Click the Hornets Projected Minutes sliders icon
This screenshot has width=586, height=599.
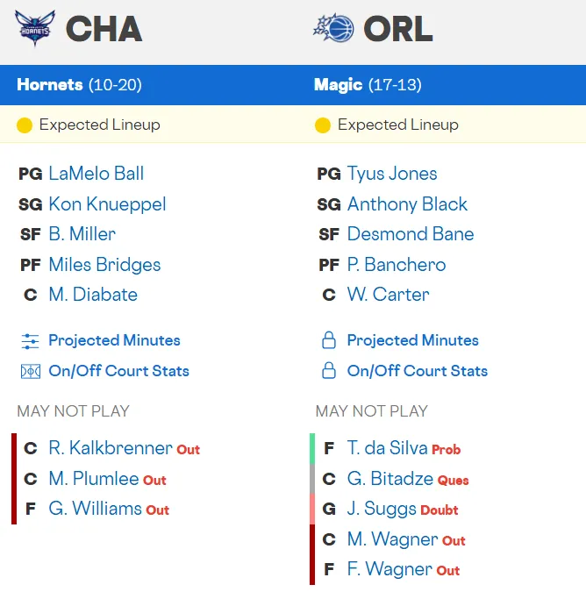[31, 341]
